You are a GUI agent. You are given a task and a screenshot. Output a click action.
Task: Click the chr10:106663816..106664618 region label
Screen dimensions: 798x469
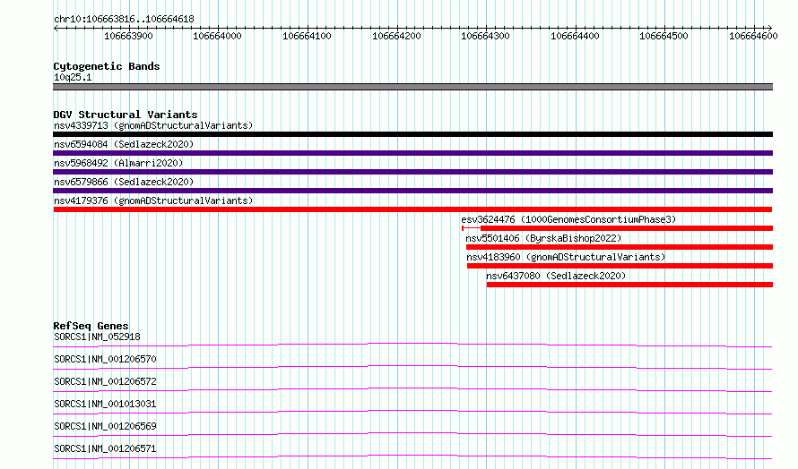point(124,20)
